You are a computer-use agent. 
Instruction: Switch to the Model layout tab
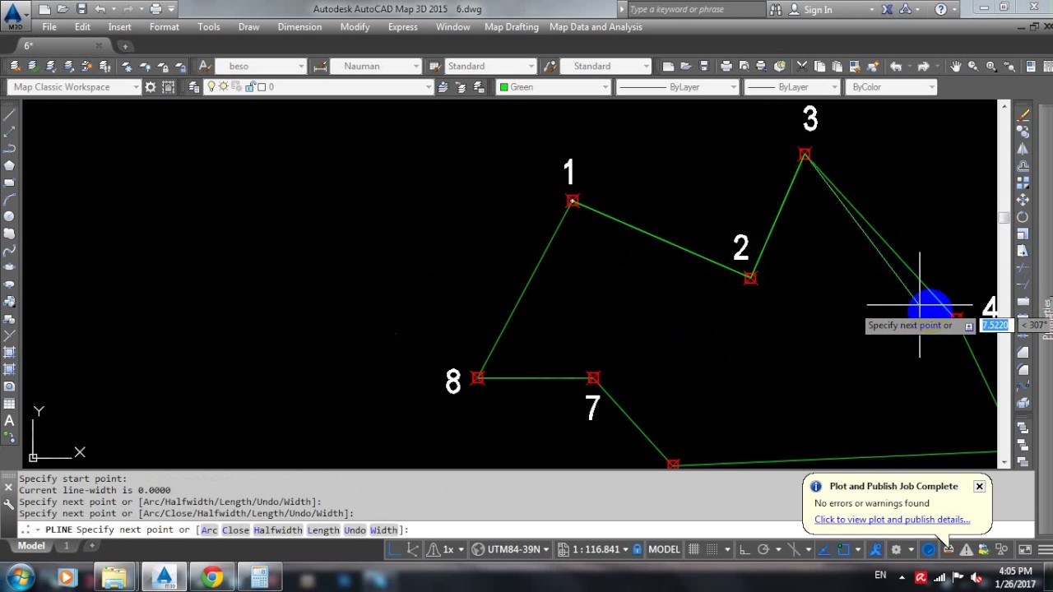(x=31, y=546)
